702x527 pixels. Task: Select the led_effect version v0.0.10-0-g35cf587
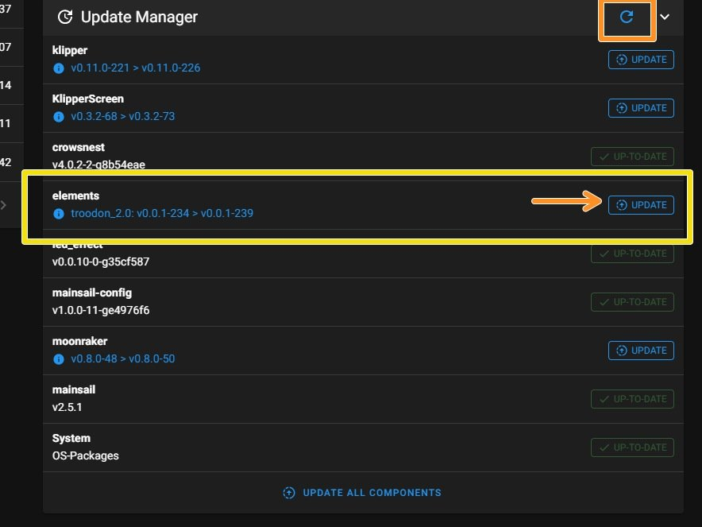pyautogui.click(x=101, y=262)
